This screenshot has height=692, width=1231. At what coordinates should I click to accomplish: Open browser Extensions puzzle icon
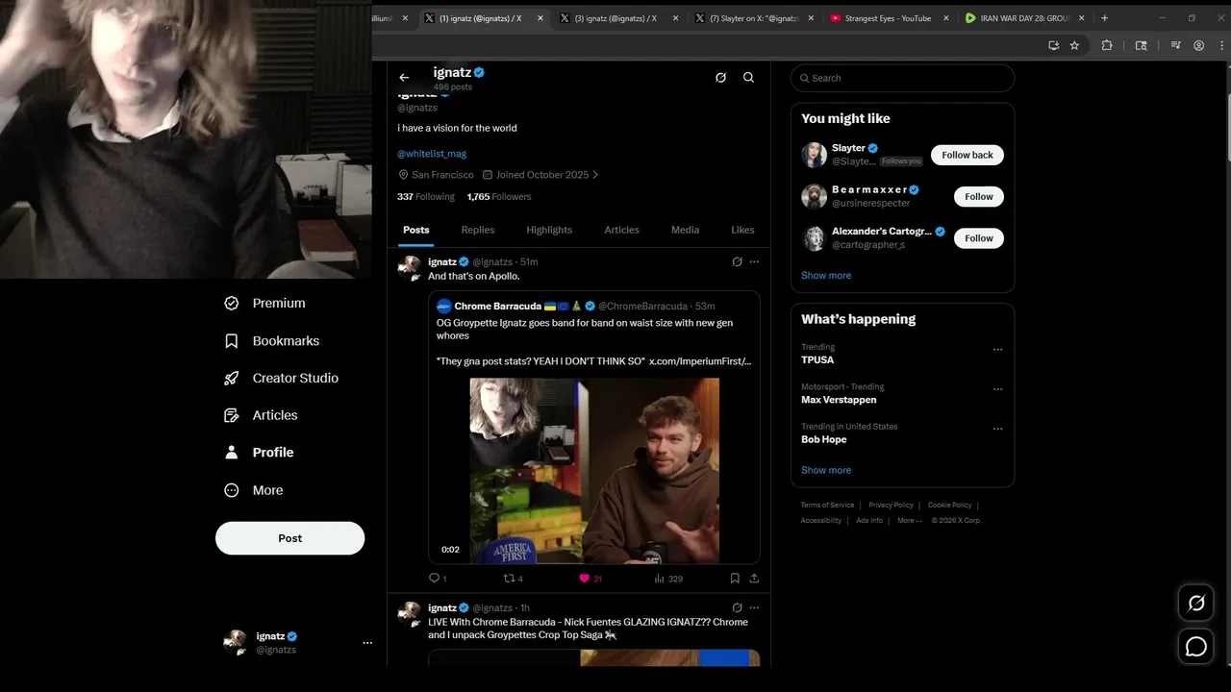1107,45
